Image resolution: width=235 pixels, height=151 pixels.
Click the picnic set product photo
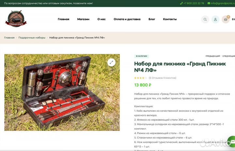point(62,92)
